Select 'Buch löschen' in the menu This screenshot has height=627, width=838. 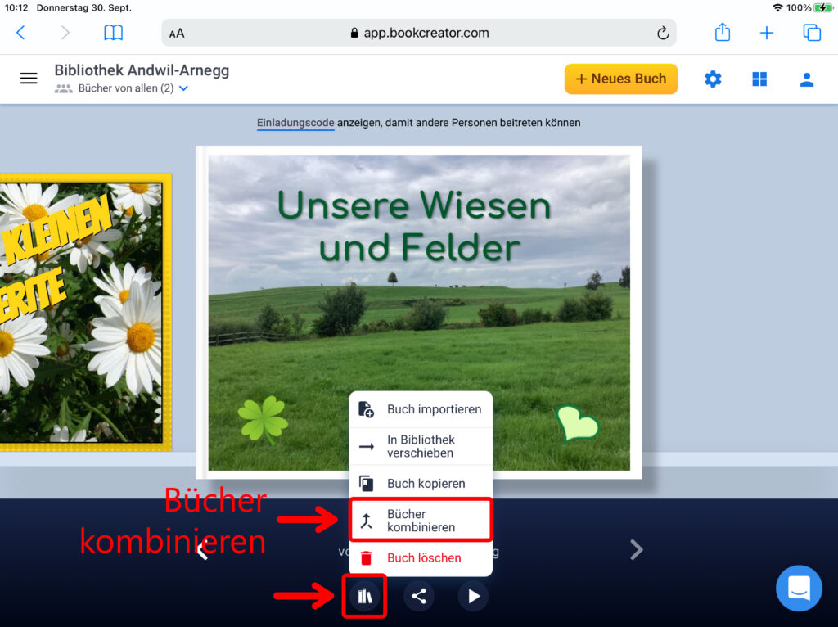[x=421, y=558]
